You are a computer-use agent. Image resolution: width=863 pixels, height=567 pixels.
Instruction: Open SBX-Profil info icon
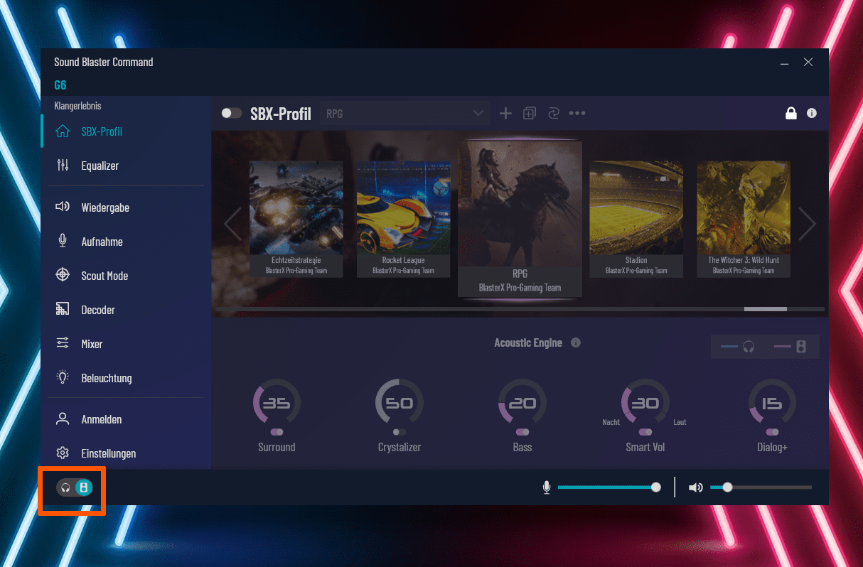pos(812,113)
